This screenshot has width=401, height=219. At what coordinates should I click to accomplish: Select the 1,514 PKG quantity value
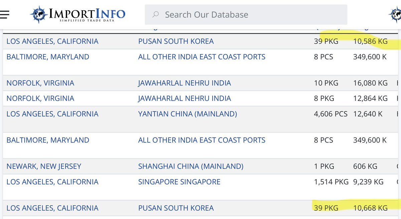(x=331, y=182)
